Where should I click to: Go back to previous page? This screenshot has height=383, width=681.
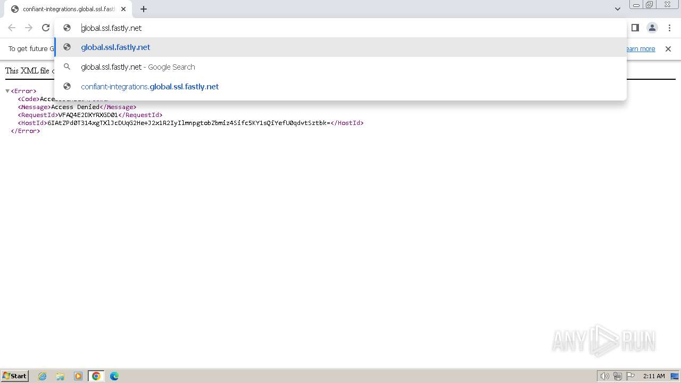coord(12,28)
